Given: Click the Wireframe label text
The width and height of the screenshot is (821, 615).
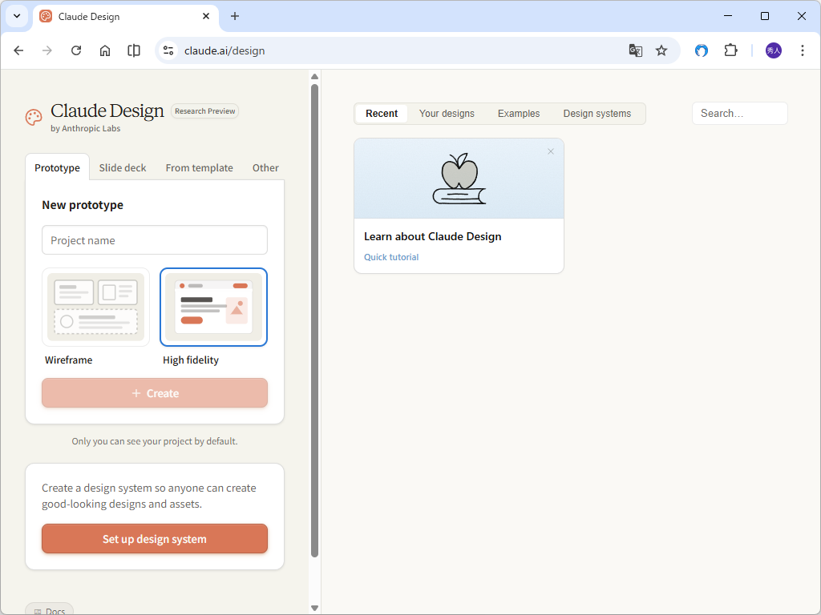Looking at the screenshot, I should (69, 360).
